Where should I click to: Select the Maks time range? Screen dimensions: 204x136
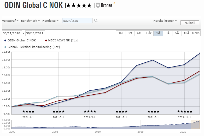click(196, 33)
